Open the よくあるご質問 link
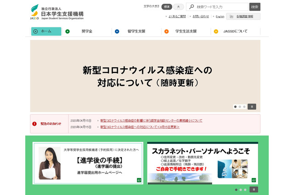The width and height of the screenshot is (294, 195). click(x=177, y=16)
